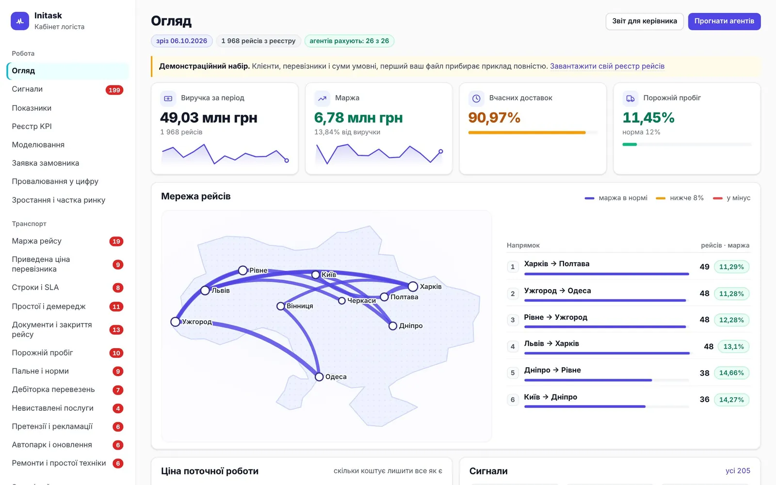Go to Показники section
The width and height of the screenshot is (776, 485).
pyautogui.click(x=68, y=108)
